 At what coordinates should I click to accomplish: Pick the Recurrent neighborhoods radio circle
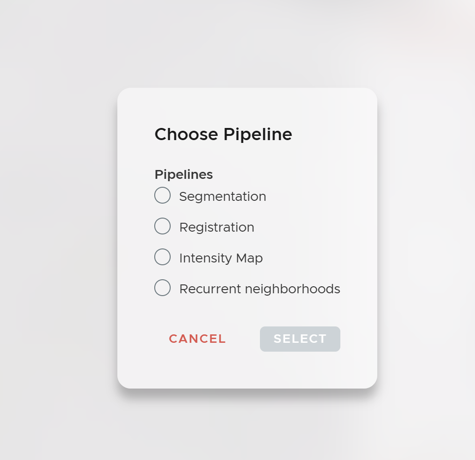pyautogui.click(x=162, y=288)
